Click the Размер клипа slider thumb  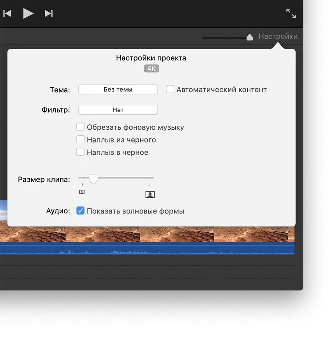point(93,179)
